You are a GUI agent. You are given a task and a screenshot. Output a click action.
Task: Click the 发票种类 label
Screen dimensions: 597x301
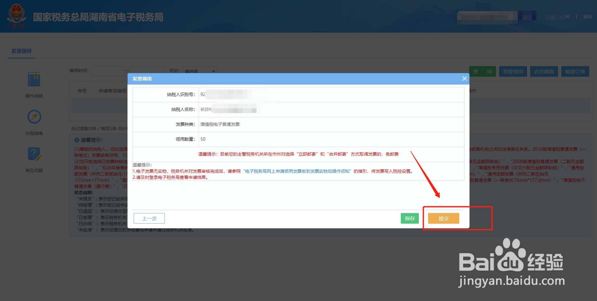(185, 124)
